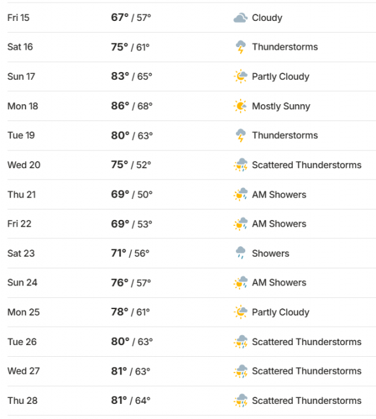Viewport: 376px width, 419px height.
Task: Click the 86° / 68° temperature for Mon 18
Action: [132, 106]
